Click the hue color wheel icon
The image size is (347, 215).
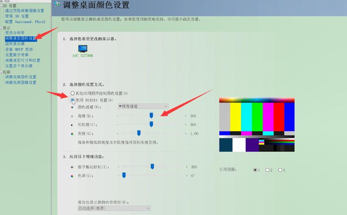[x=72, y=176]
